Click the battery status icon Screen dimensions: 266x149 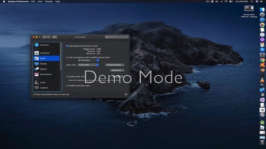click(231, 2)
